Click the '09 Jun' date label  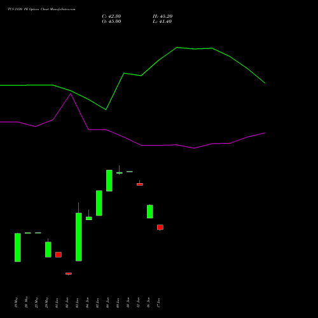click(x=118, y=303)
